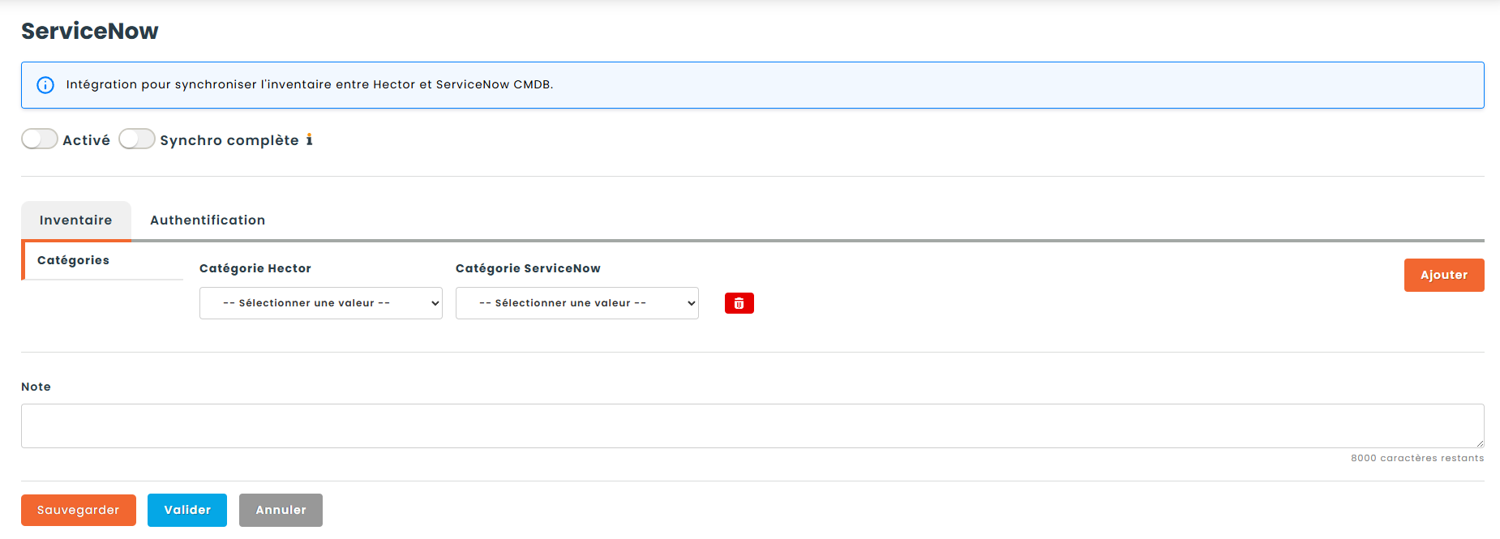This screenshot has width=1500, height=539.
Task: Click the Catégorie ServiceNow column label
Action: 528,268
